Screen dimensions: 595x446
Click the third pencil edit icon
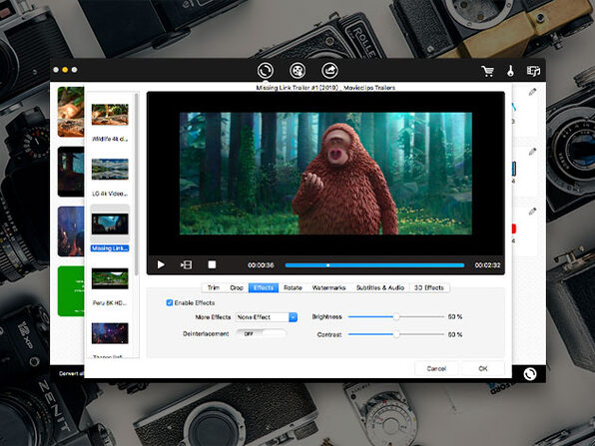click(x=532, y=212)
